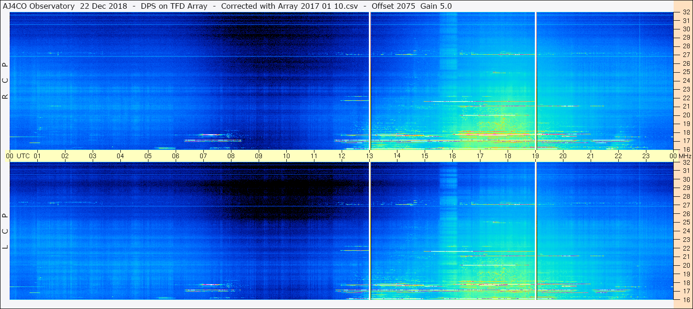This screenshot has width=693, height=309.
Task: Click '23' MHz label in LCP panel
Action: pos(686,240)
